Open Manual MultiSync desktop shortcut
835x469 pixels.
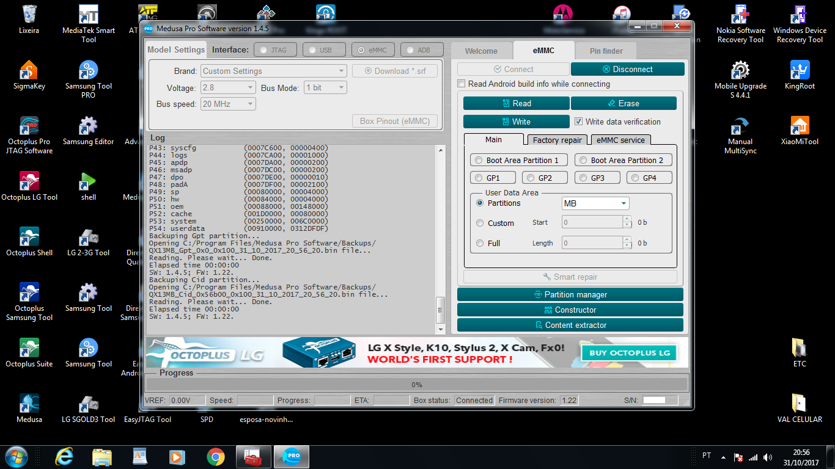pyautogui.click(x=740, y=134)
